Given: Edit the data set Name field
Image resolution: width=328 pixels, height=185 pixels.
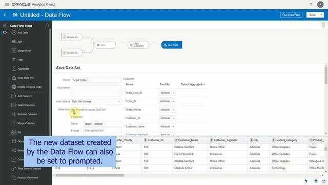Looking at the screenshot, I should 96,80.
